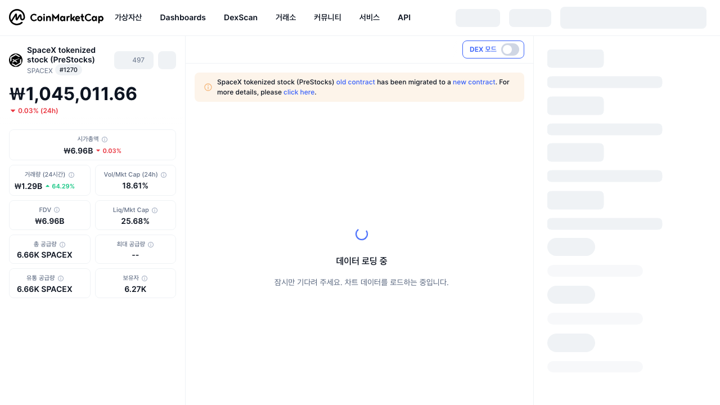Click the 64.29% volume change
Viewport: 720px width, 405px height.
(60, 186)
